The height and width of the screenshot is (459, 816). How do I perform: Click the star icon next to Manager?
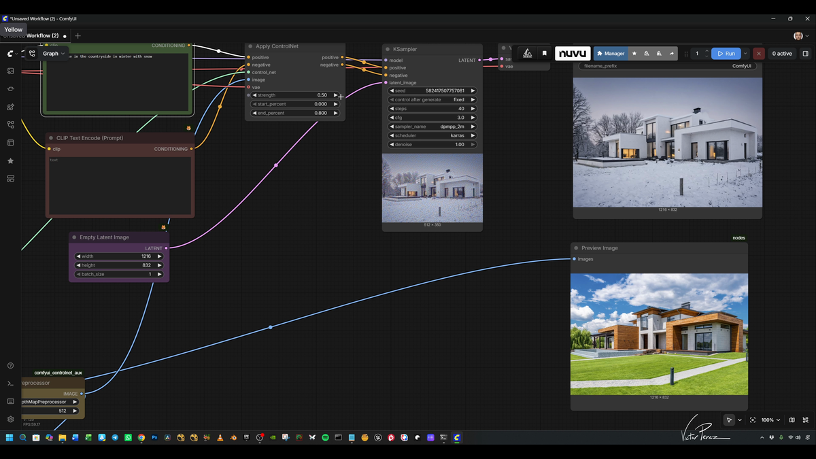coord(634,54)
